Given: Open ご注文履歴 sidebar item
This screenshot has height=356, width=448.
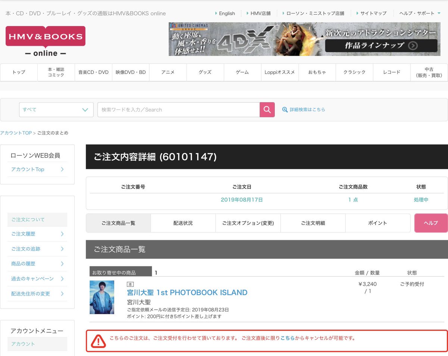Looking at the screenshot, I should (x=37, y=234).
